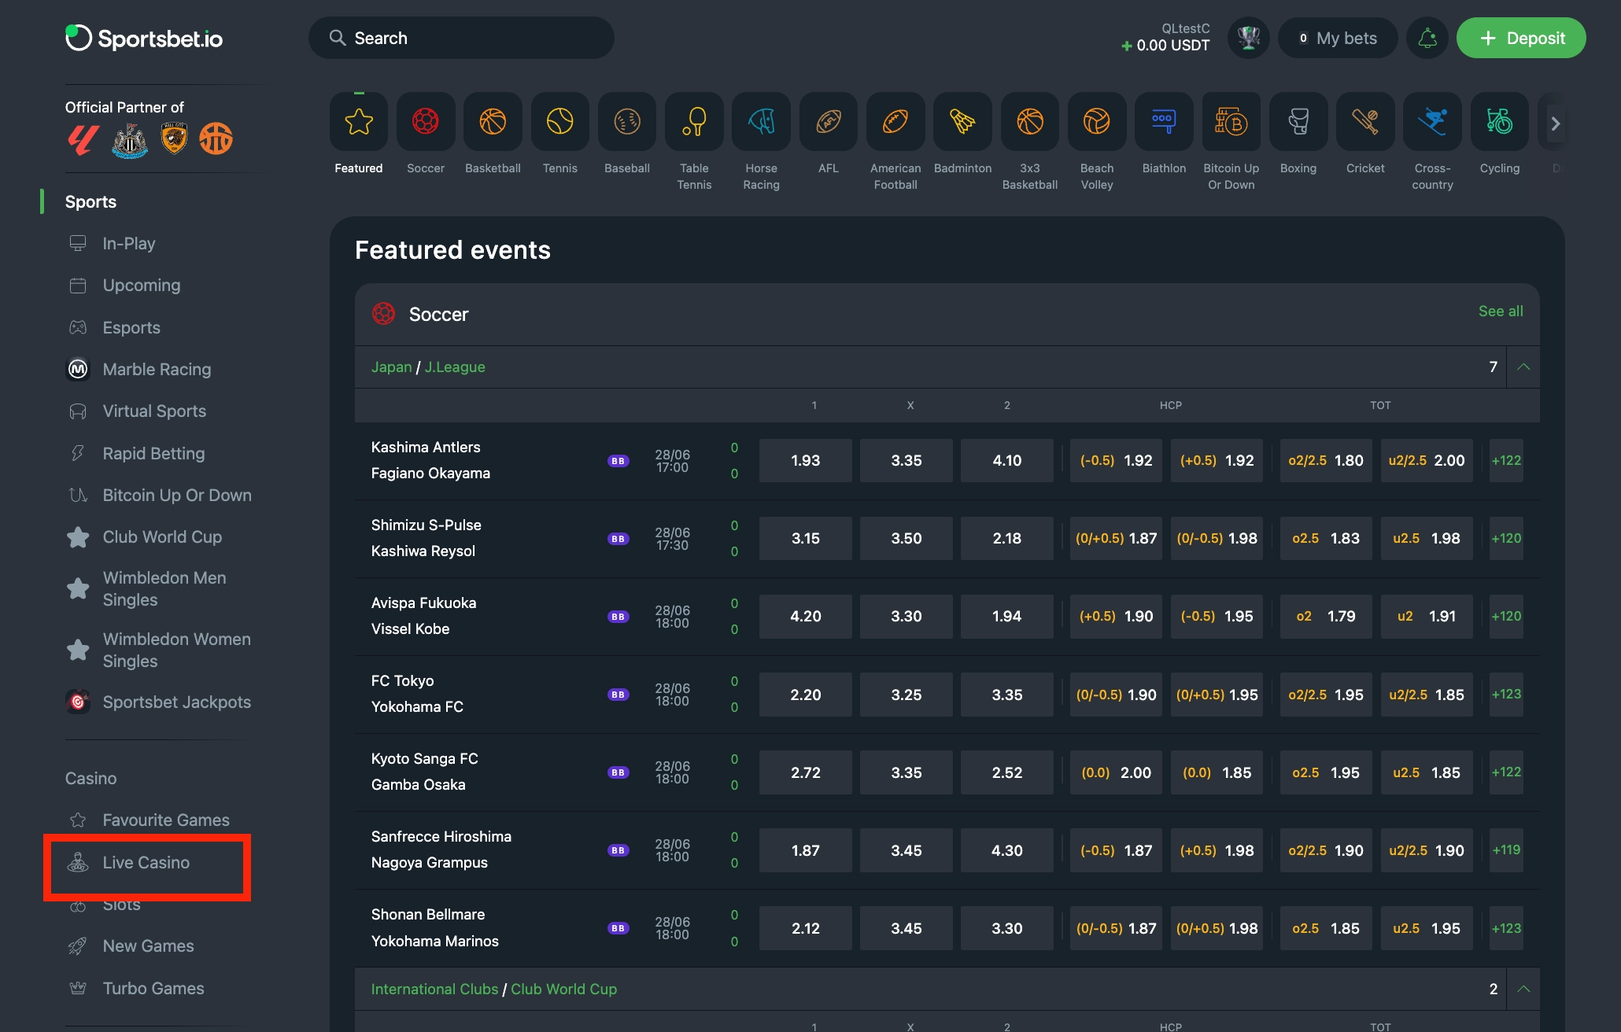Screen dimensions: 1621x1032
Task: Open the 3x3 Basketball icon
Action: (1030, 122)
